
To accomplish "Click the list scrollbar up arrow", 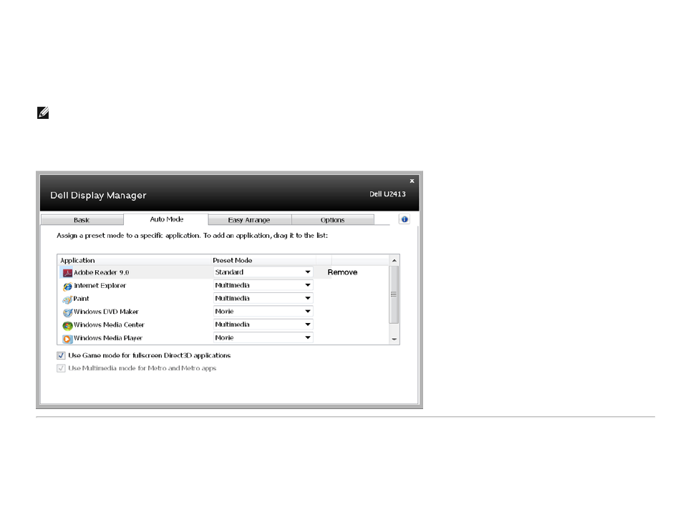I will [394, 260].
